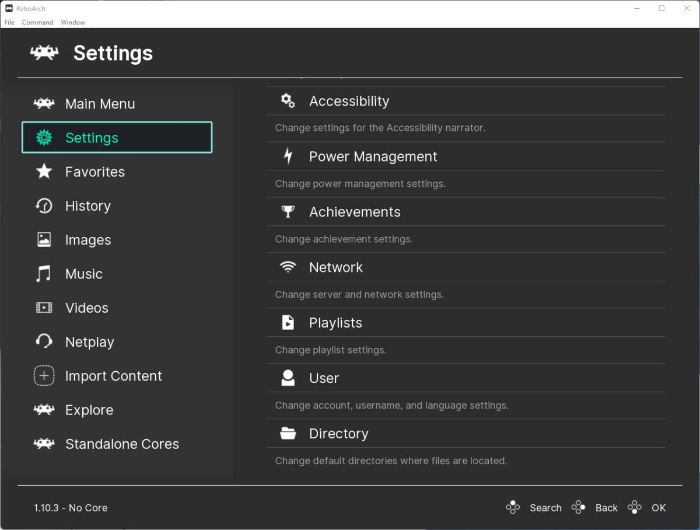Click the Playlists file icon
The width and height of the screenshot is (700, 530).
(x=286, y=322)
